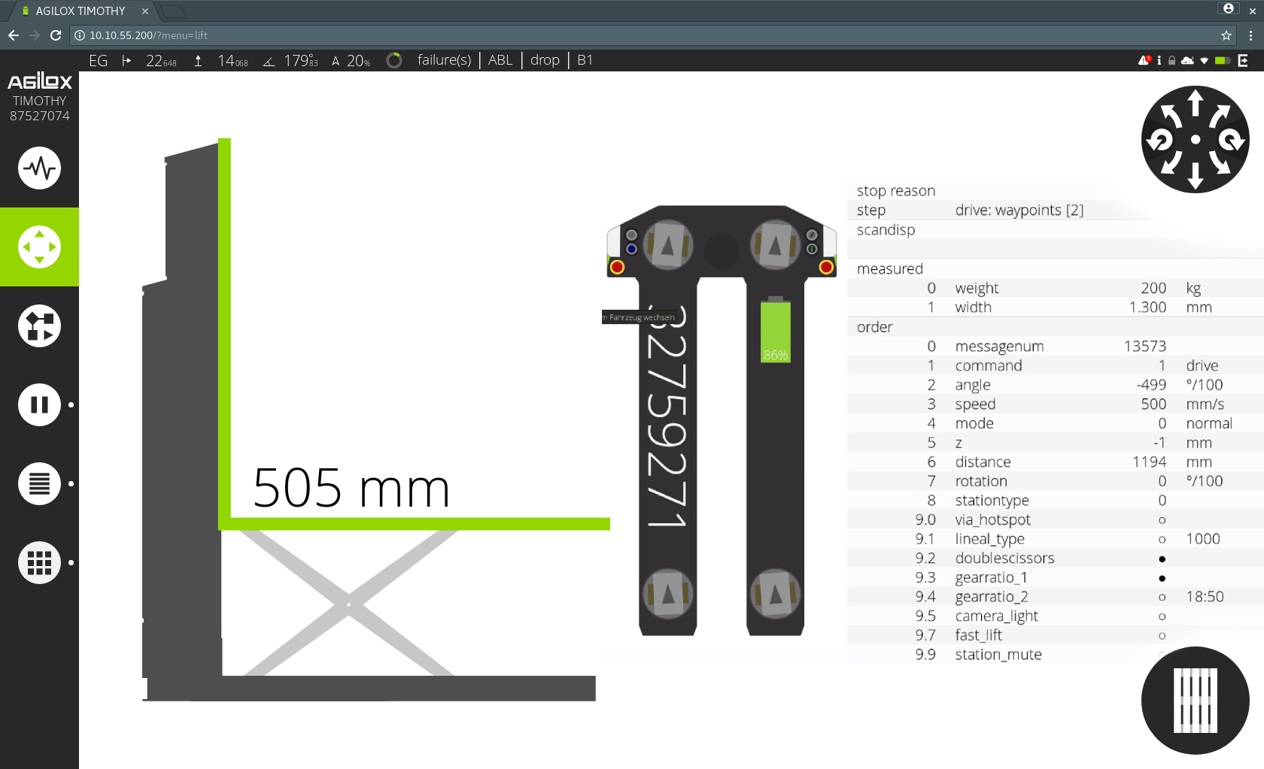
Task: Toggle the doublescissors option dot
Action: tap(1162, 559)
